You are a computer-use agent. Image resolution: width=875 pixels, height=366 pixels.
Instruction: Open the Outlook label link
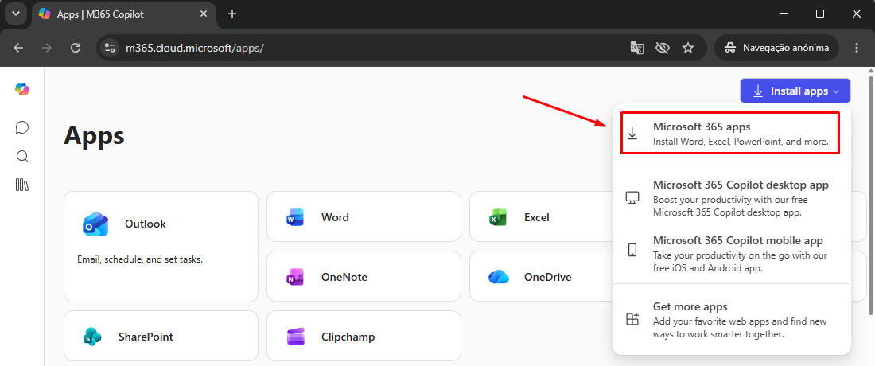pyautogui.click(x=145, y=224)
